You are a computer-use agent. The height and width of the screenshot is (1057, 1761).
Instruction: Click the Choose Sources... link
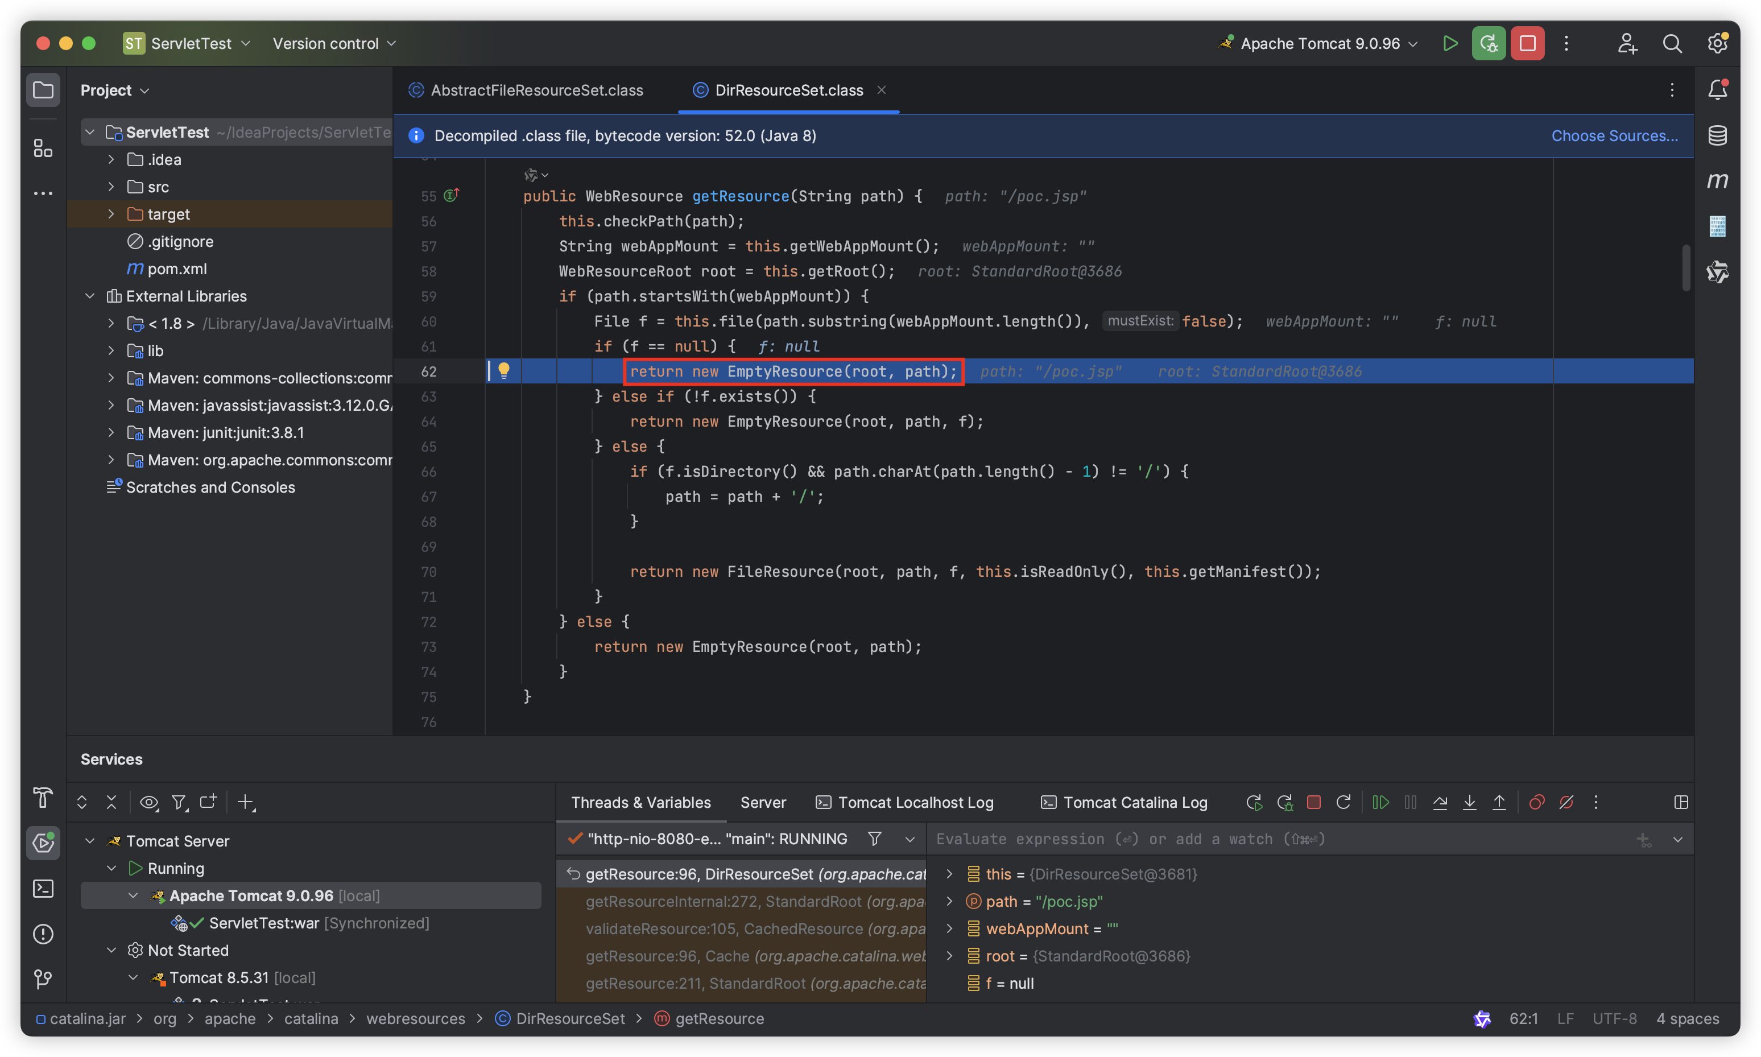click(x=1614, y=136)
